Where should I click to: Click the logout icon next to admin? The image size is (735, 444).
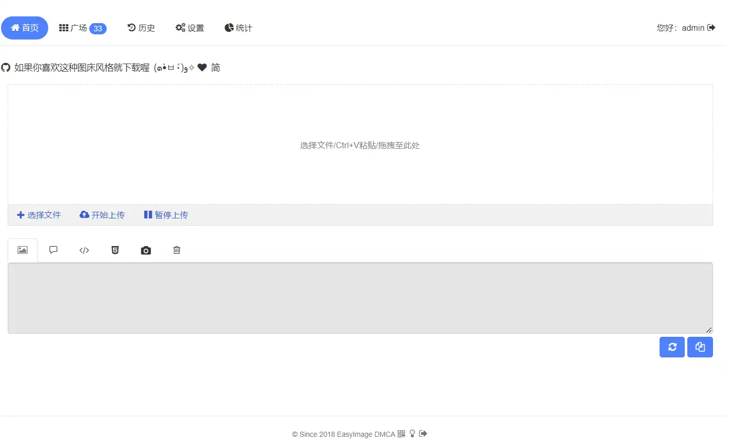711,28
